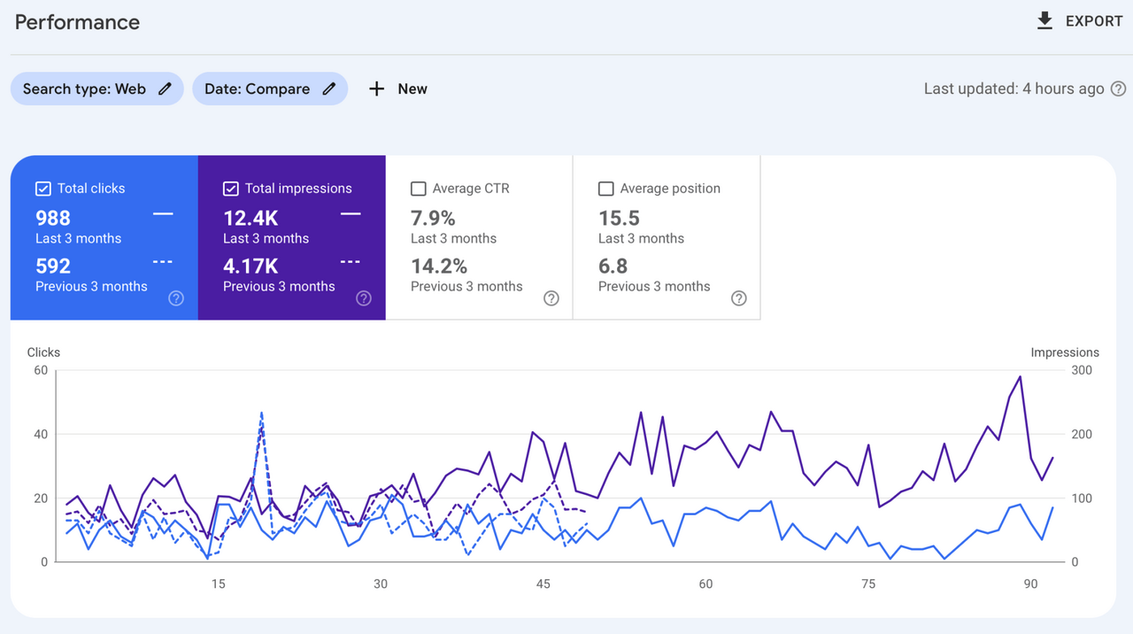Open help icon beside Last updated
The height and width of the screenshot is (634, 1133).
[x=1119, y=89]
